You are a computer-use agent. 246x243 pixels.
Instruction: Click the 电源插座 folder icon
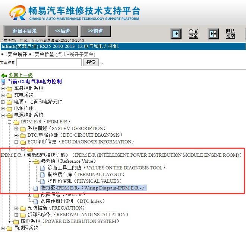tap(9, 108)
